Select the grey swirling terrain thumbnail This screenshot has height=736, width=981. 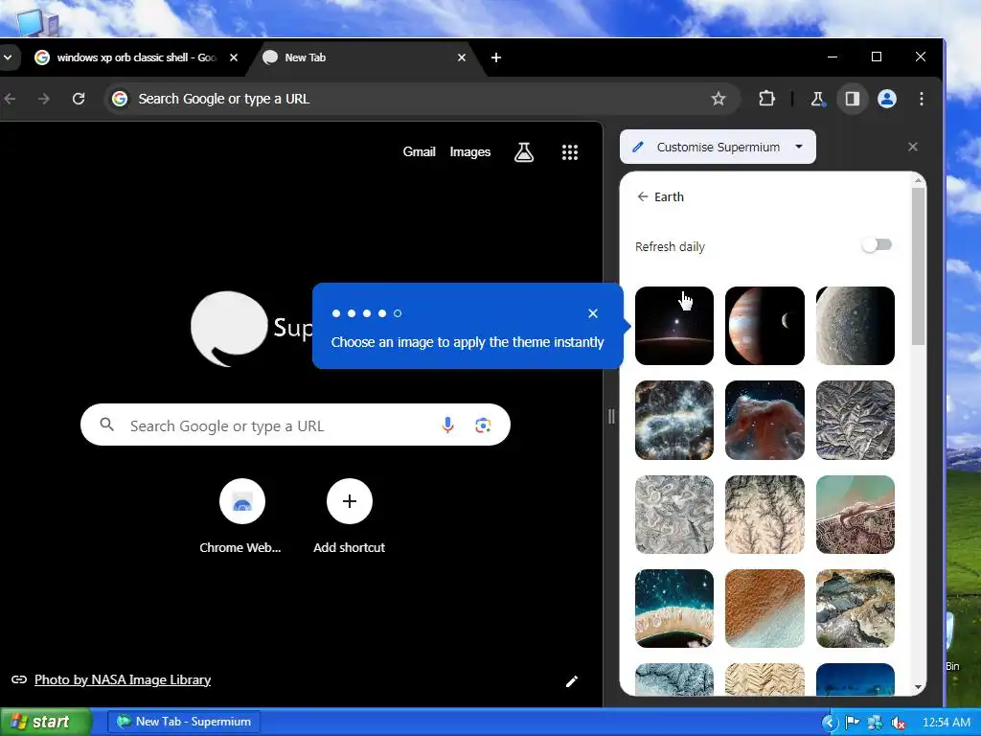[673, 515]
